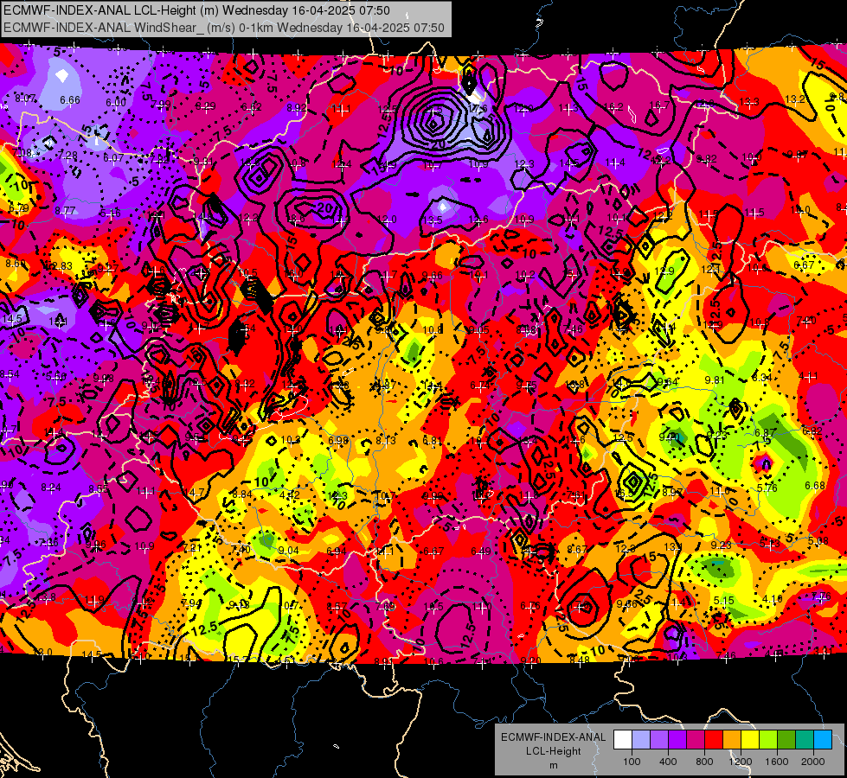The image size is (847, 778).
Task: Click the 6.68 wind shear value
Action: pyautogui.click(x=815, y=485)
